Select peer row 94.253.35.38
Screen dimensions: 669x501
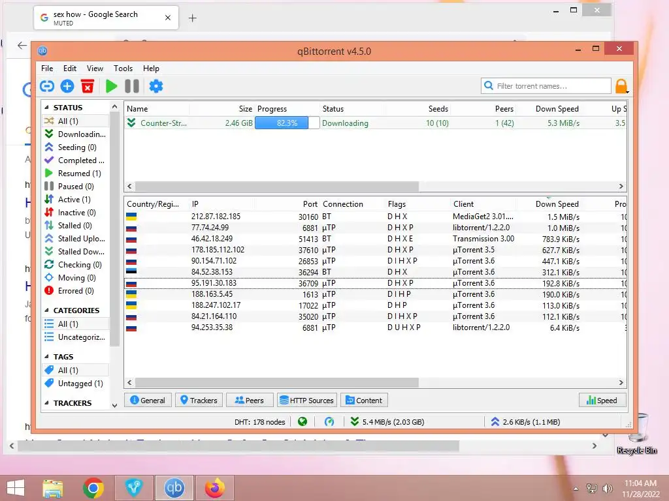click(x=376, y=327)
